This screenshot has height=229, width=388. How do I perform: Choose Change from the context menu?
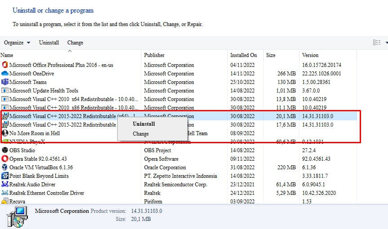coord(141,134)
